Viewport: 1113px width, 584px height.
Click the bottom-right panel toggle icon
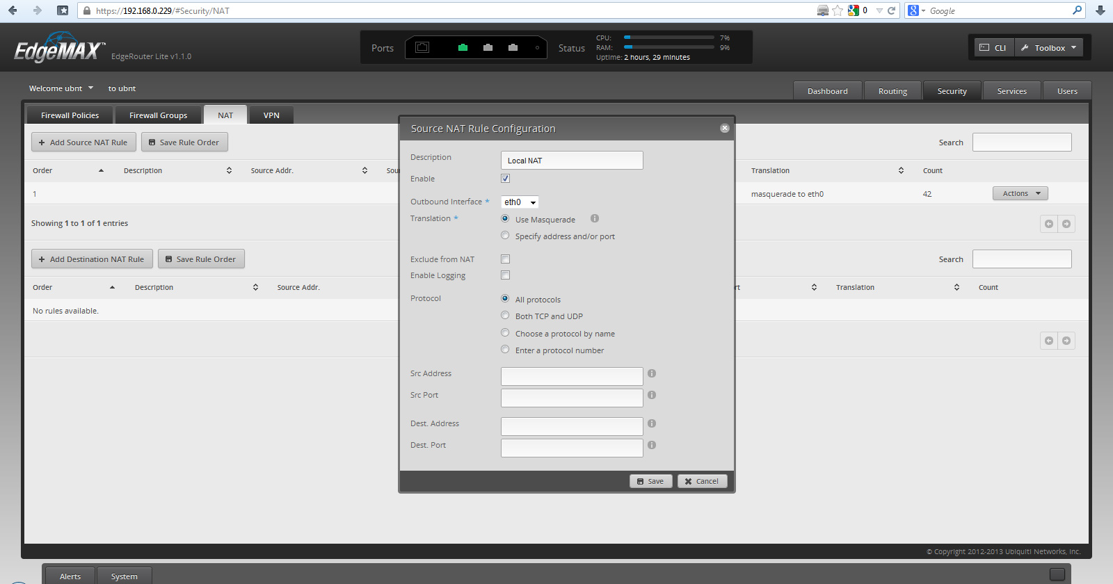tap(1057, 574)
